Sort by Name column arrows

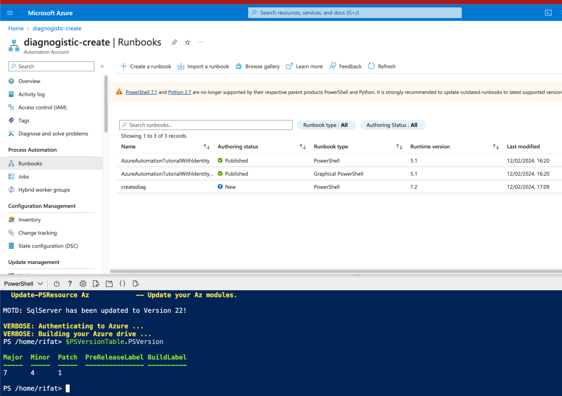point(206,147)
